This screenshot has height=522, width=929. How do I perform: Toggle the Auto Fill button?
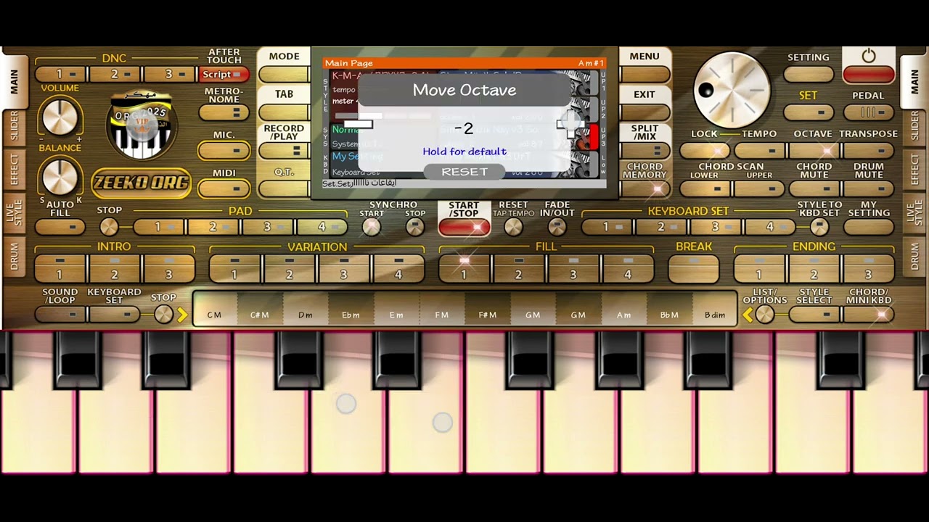pyautogui.click(x=60, y=227)
